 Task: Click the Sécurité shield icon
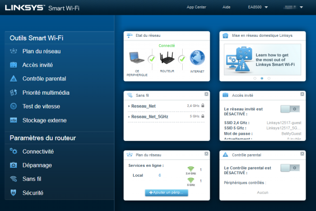pyautogui.click(x=13, y=193)
